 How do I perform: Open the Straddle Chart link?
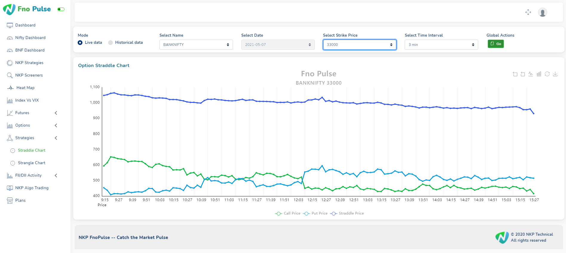pos(32,150)
